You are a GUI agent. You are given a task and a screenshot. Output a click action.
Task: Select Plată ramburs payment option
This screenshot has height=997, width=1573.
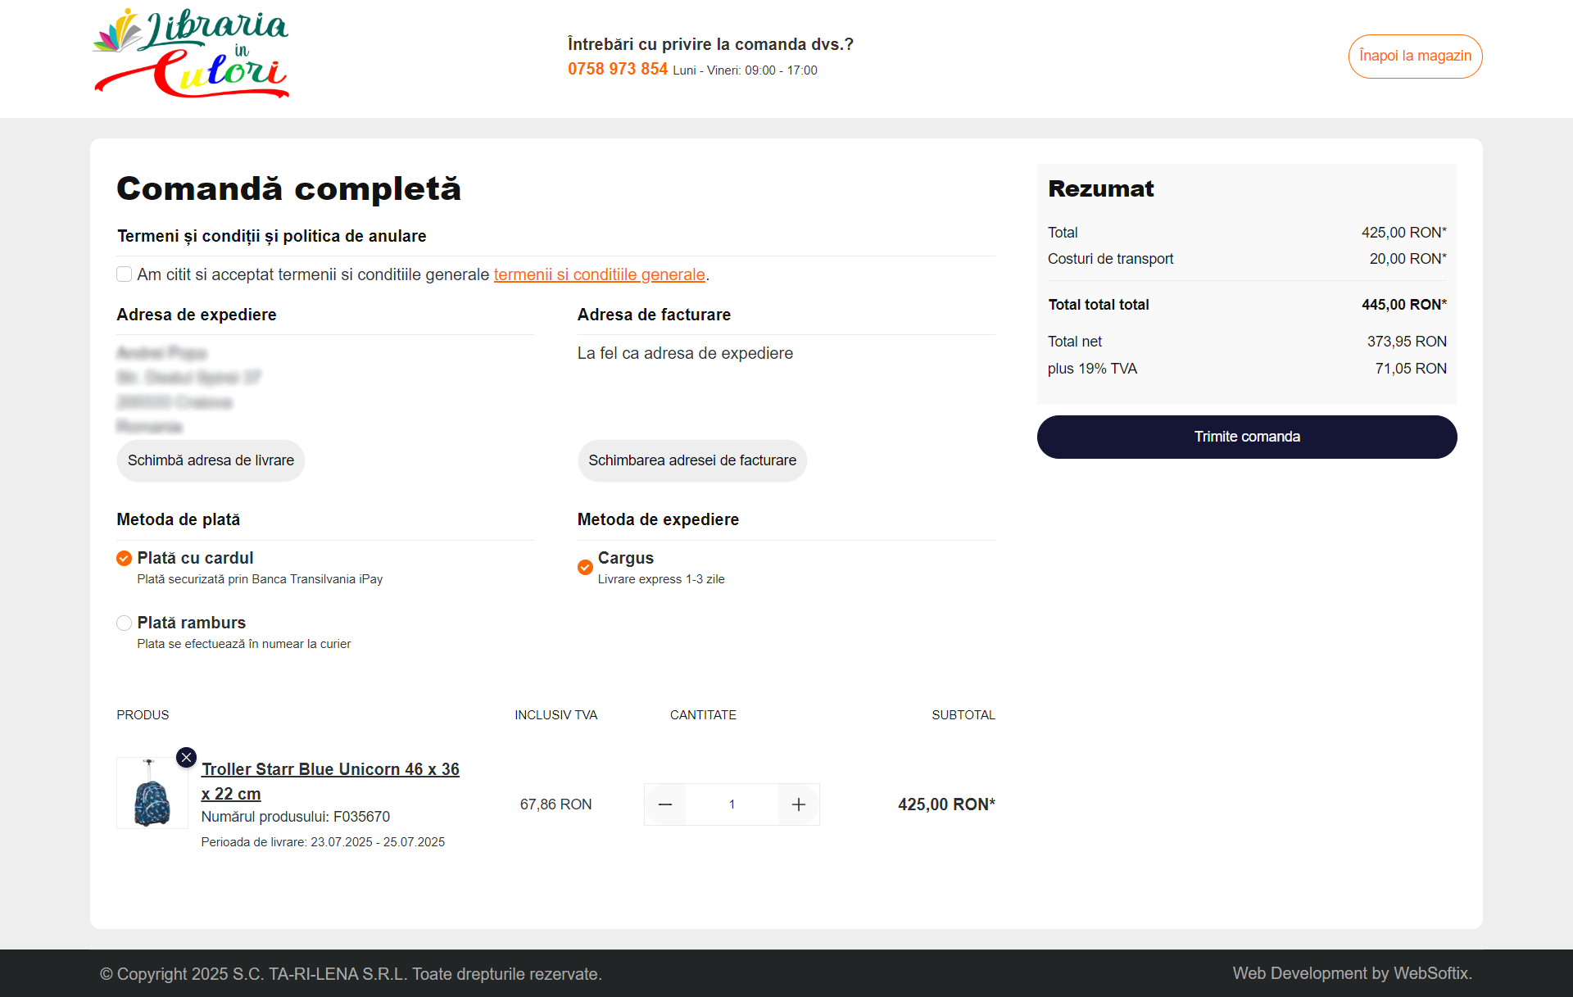tap(124, 623)
